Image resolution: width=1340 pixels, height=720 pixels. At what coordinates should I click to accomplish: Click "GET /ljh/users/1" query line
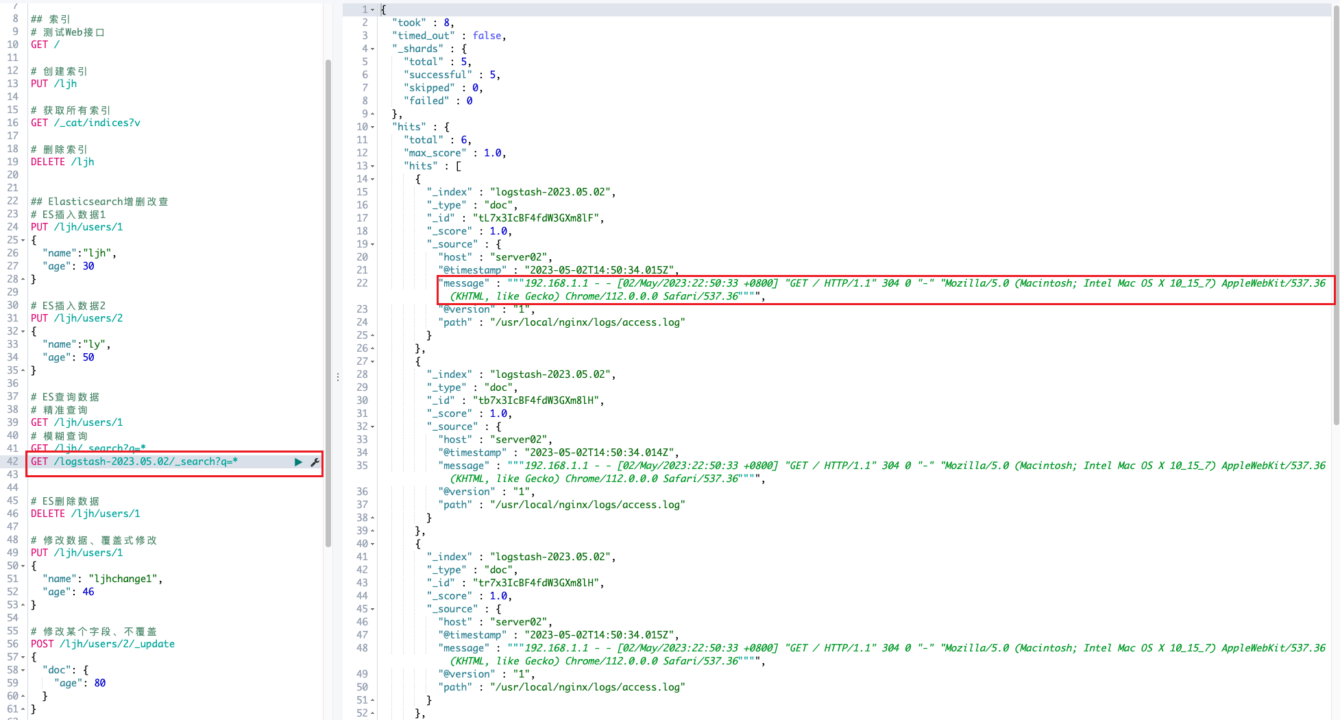(77, 422)
